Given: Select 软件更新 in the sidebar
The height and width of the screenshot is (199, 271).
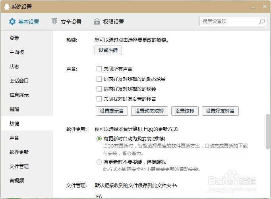Looking at the screenshot, I should (27, 152).
